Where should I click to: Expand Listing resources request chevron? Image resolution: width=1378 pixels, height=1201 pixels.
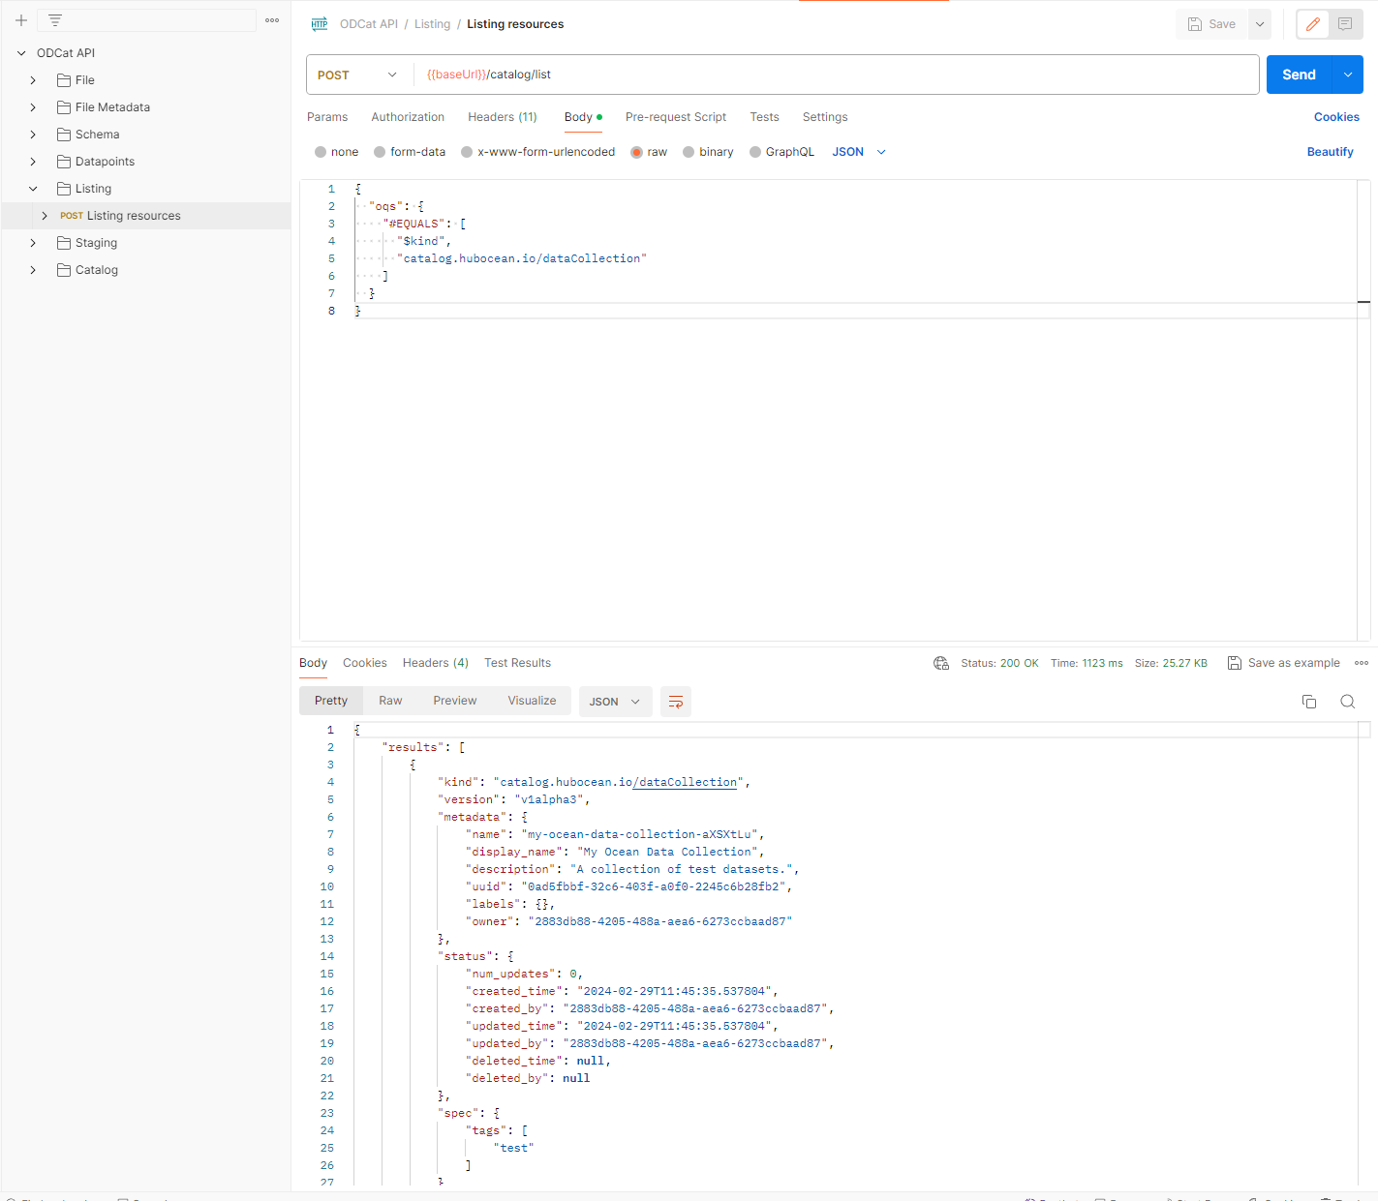click(45, 216)
